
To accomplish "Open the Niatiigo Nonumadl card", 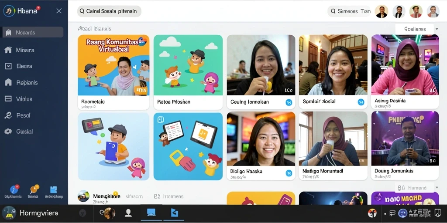I will click(x=333, y=145).
